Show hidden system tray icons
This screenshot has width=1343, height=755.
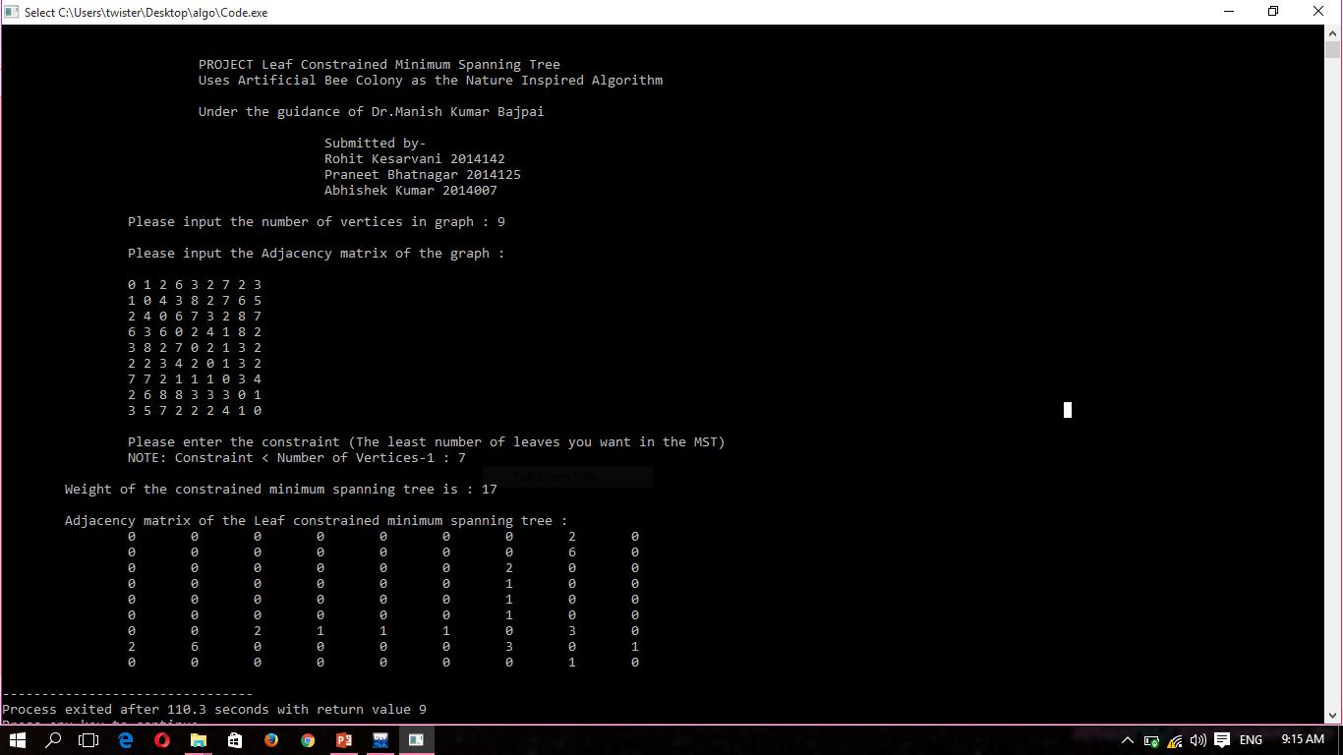tap(1128, 740)
